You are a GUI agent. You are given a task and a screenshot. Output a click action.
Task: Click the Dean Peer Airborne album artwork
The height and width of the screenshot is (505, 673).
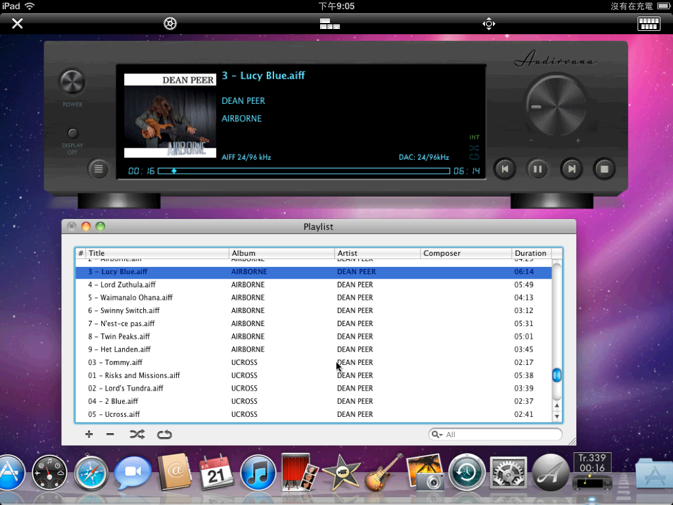click(x=170, y=116)
